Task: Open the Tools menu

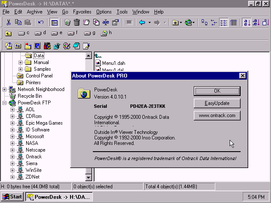Action: (122, 12)
